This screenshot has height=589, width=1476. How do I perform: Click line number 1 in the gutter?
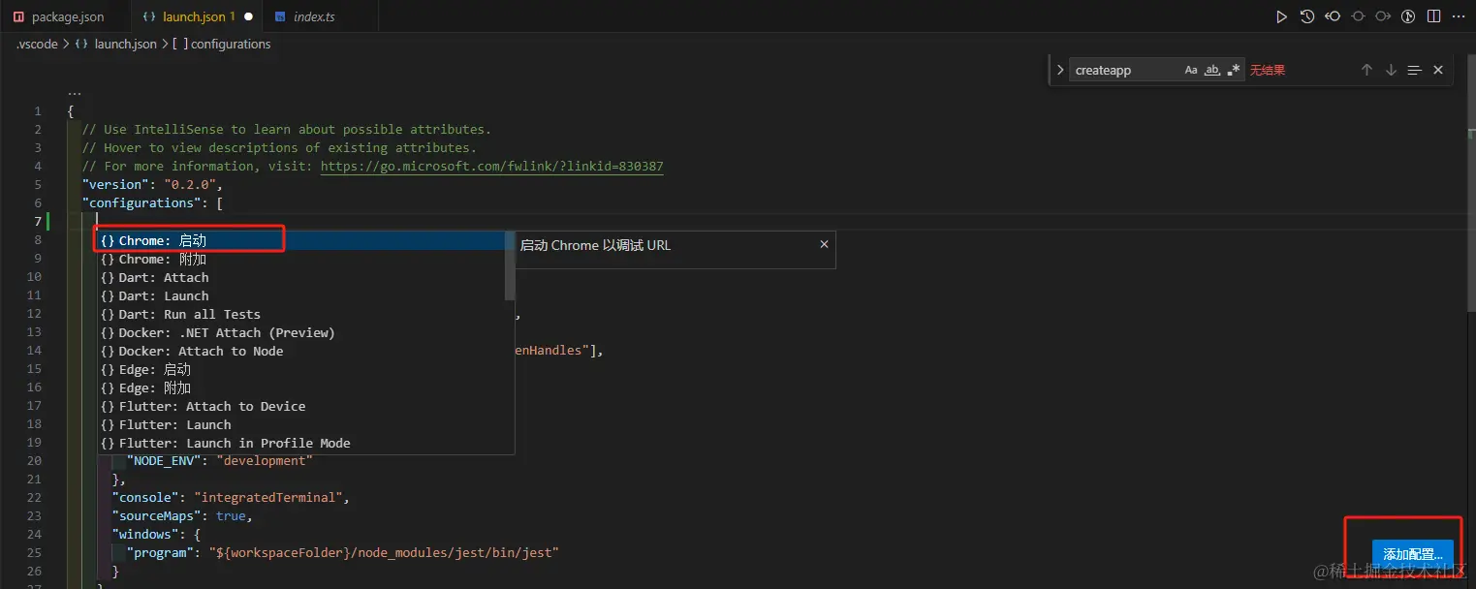click(x=38, y=110)
